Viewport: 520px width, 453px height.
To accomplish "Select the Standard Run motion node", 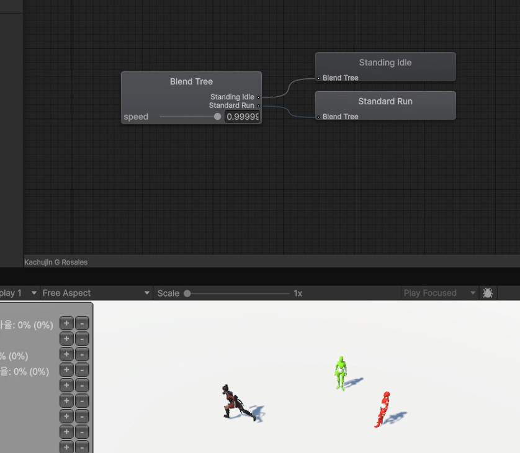I will [385, 101].
